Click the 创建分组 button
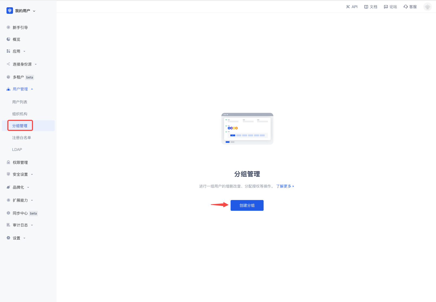 pyautogui.click(x=247, y=205)
